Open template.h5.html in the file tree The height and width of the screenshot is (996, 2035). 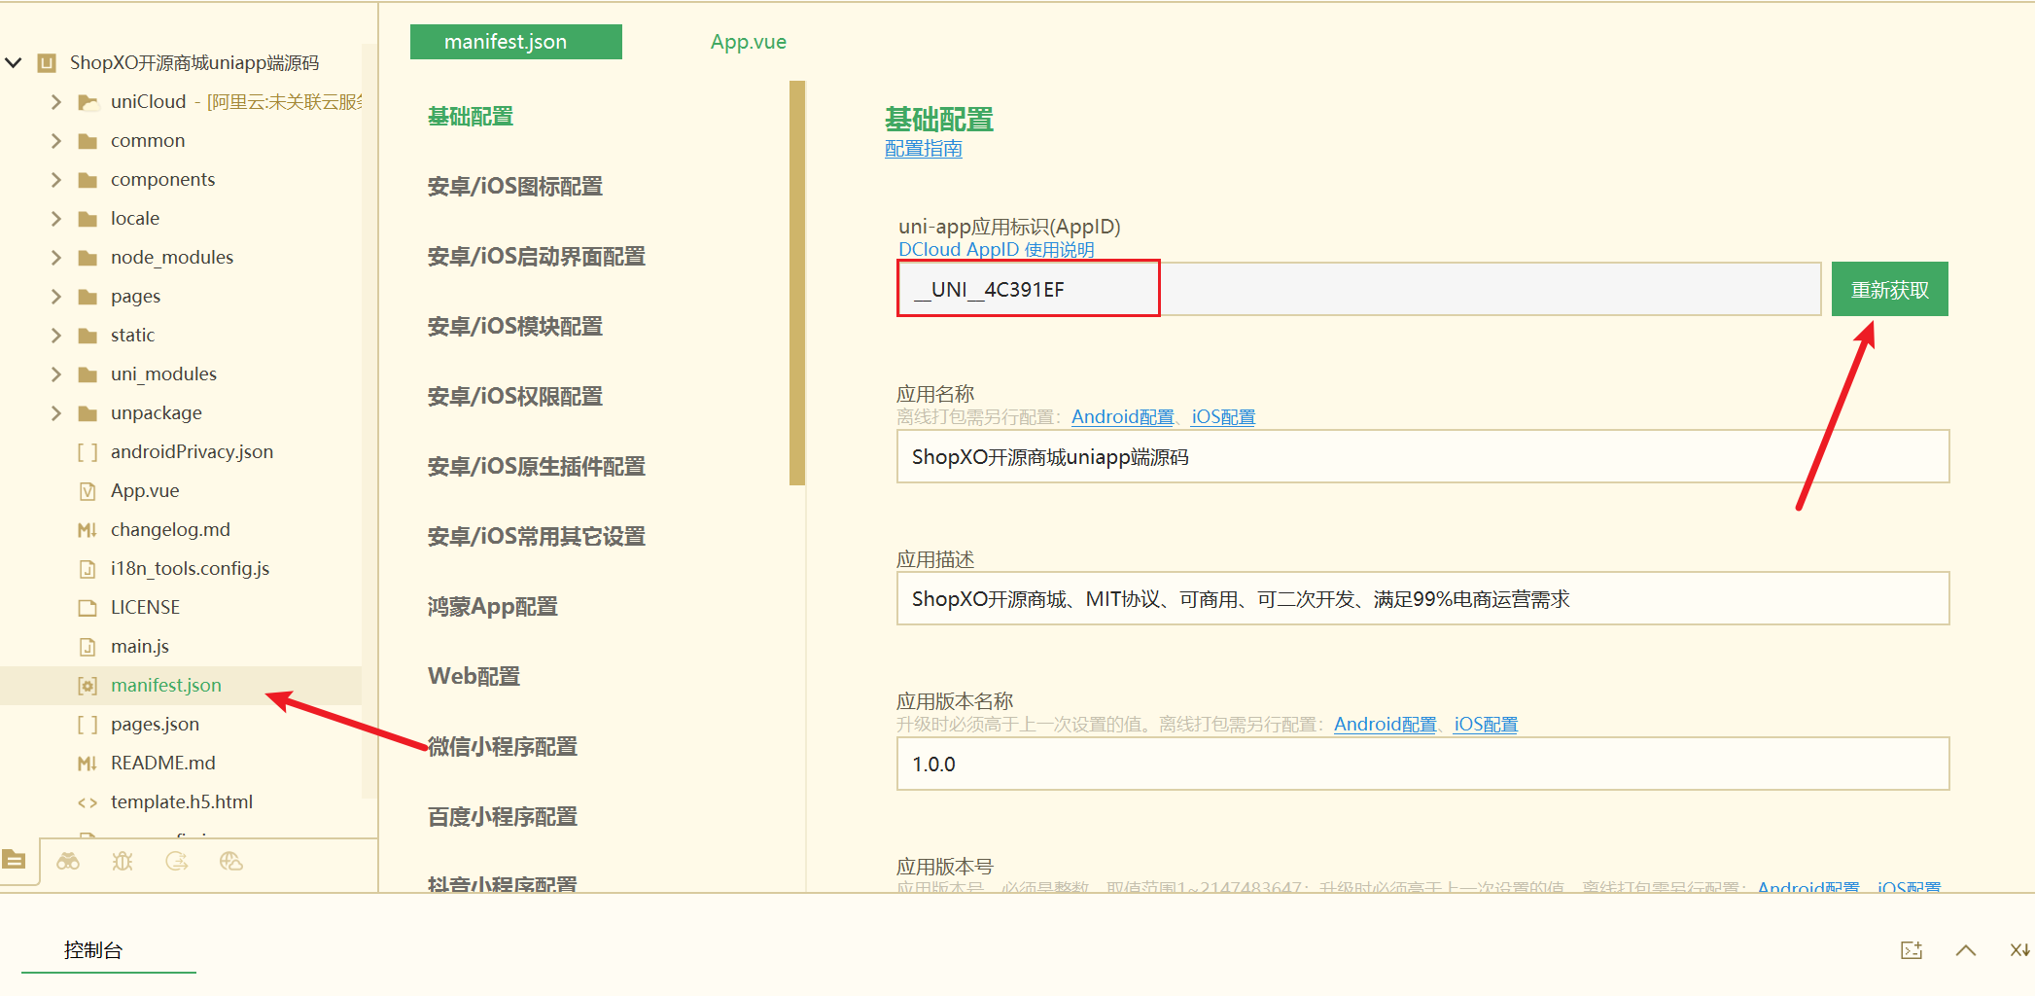[182, 802]
